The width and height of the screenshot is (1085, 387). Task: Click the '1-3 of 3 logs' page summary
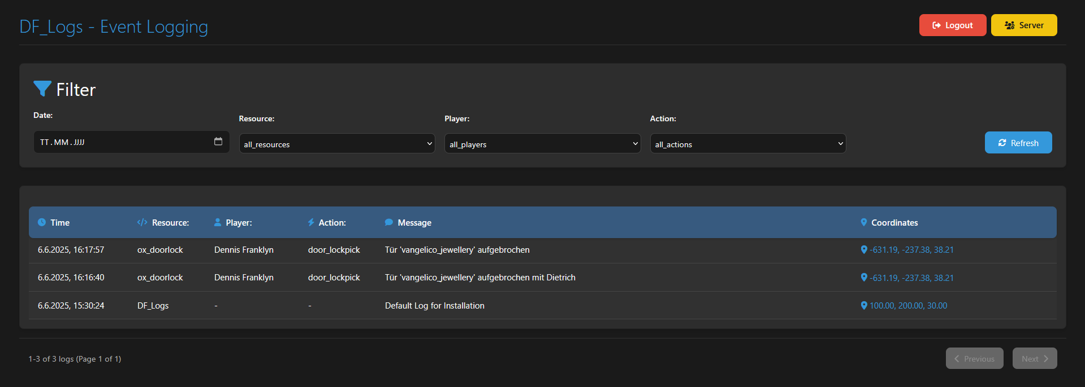pos(75,359)
